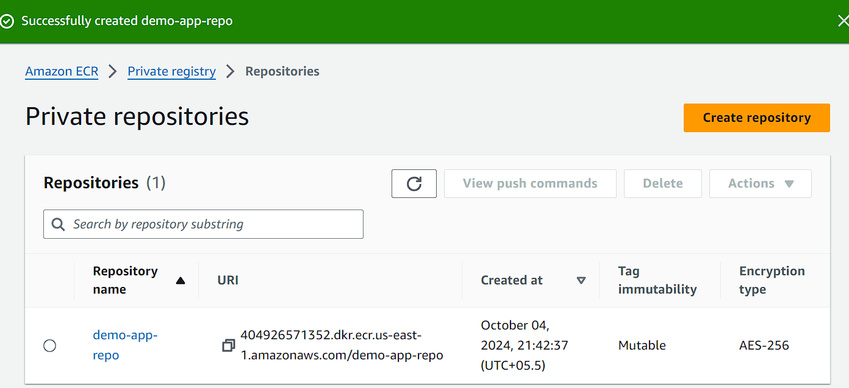Click View push commands button
The width and height of the screenshot is (849, 388).
tap(530, 183)
